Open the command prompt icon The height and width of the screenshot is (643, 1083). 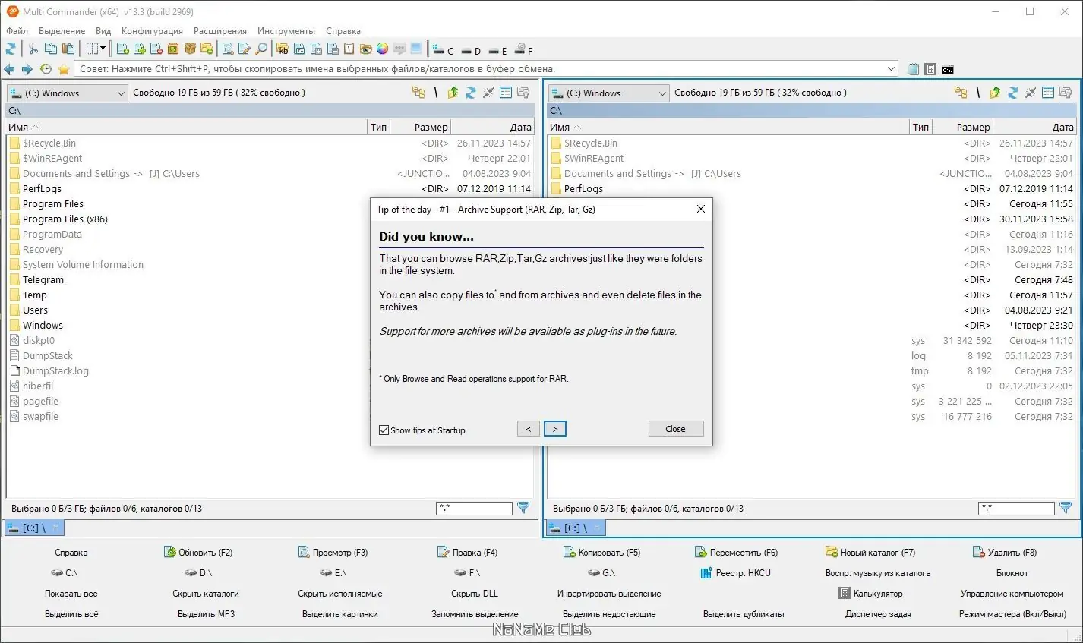948,69
